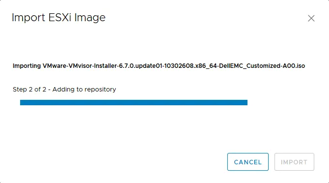329x183 pixels.
Task: Click version '6.7.0.update01' in the file name
Action: click(140, 66)
